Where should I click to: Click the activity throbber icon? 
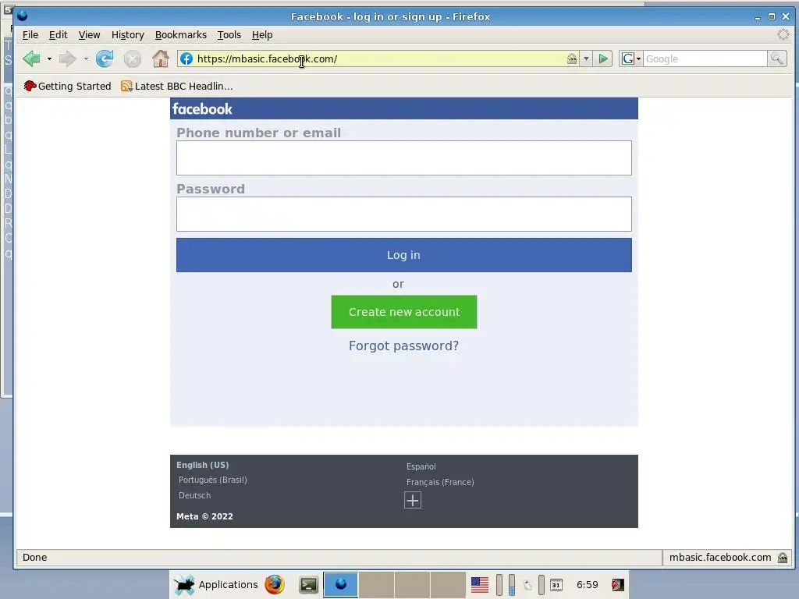(783, 34)
